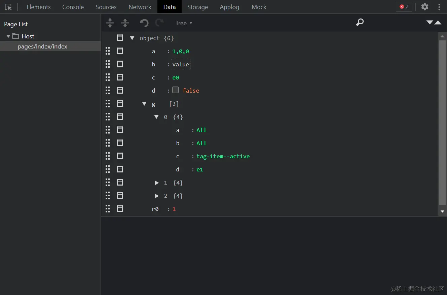Open the three-dot more options menu
447x295 pixels.
click(x=439, y=7)
